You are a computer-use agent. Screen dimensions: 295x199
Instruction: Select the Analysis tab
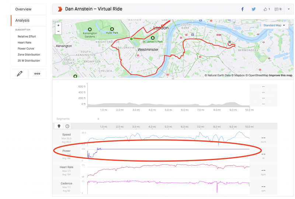22,21
